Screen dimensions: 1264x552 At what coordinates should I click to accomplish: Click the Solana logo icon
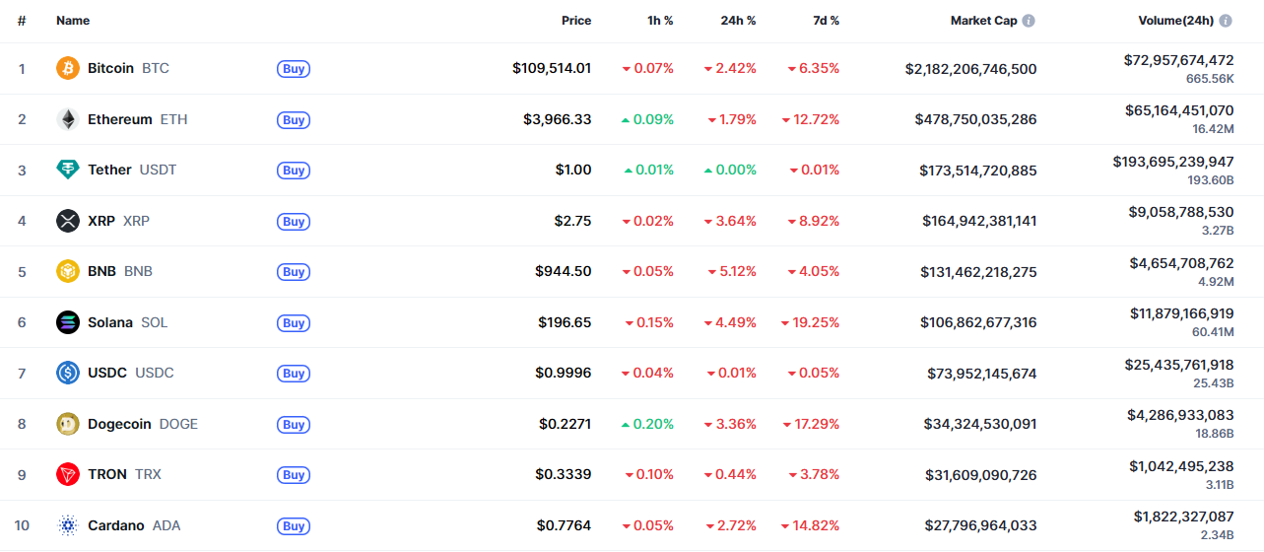pyautogui.click(x=68, y=322)
